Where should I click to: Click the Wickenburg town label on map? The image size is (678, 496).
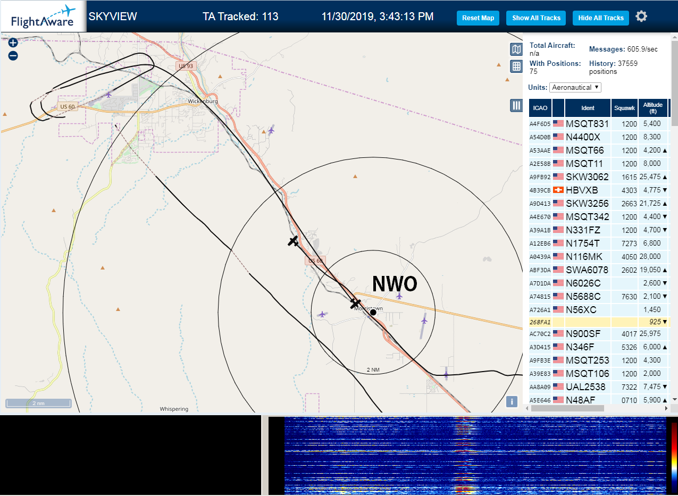click(x=203, y=101)
